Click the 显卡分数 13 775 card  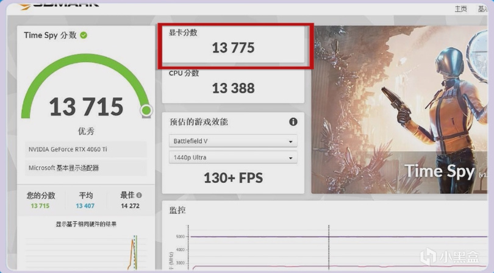coord(233,44)
